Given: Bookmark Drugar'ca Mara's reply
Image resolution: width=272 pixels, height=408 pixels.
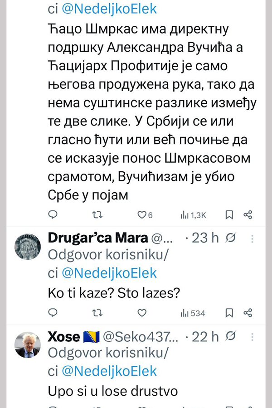Looking at the screenshot, I should pos(229,312).
